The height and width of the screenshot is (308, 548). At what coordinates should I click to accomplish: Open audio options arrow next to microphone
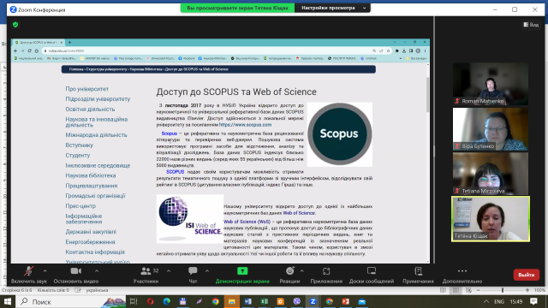click(x=45, y=271)
